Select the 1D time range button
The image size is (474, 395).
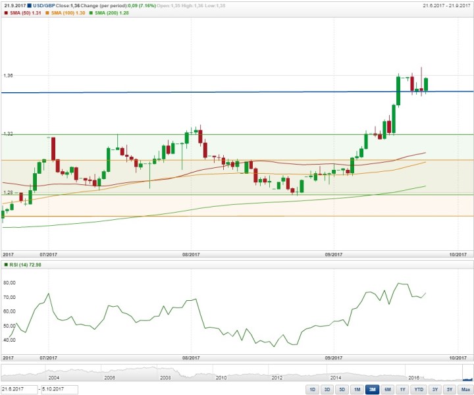[x=313, y=390]
